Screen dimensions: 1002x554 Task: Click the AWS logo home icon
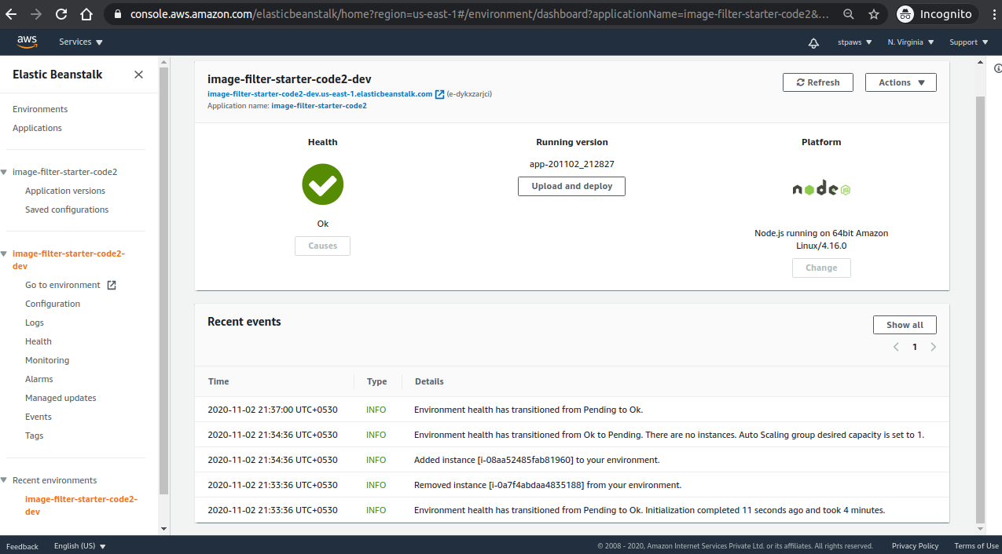click(27, 42)
